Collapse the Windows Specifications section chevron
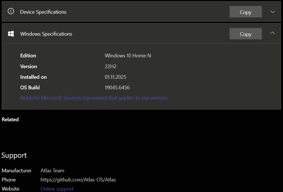The image size is (283, 192). tap(272, 33)
